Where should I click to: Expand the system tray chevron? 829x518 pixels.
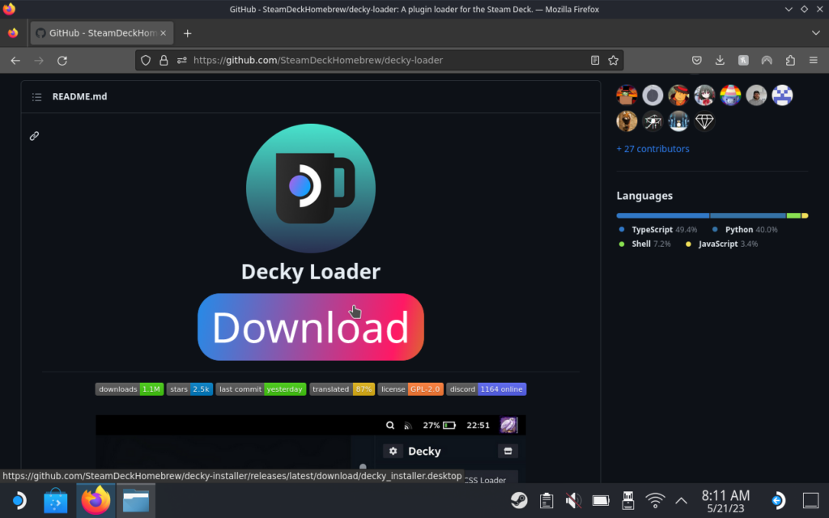pos(681,499)
